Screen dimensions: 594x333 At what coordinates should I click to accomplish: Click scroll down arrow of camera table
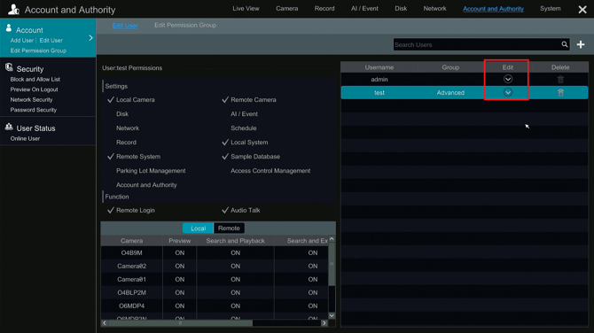coord(332,315)
